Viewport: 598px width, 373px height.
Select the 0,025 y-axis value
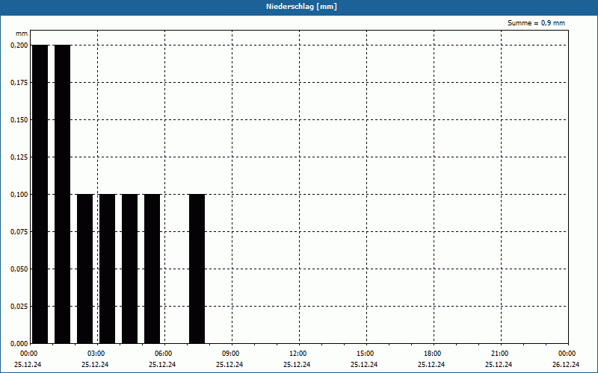(x=19, y=307)
